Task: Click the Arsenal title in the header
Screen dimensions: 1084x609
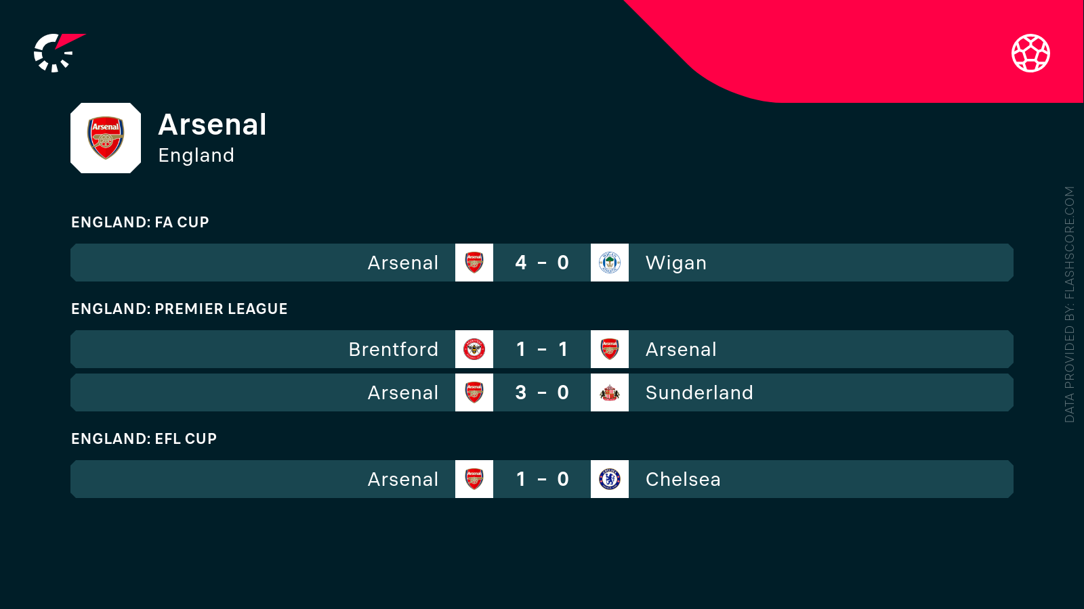Action: point(213,125)
